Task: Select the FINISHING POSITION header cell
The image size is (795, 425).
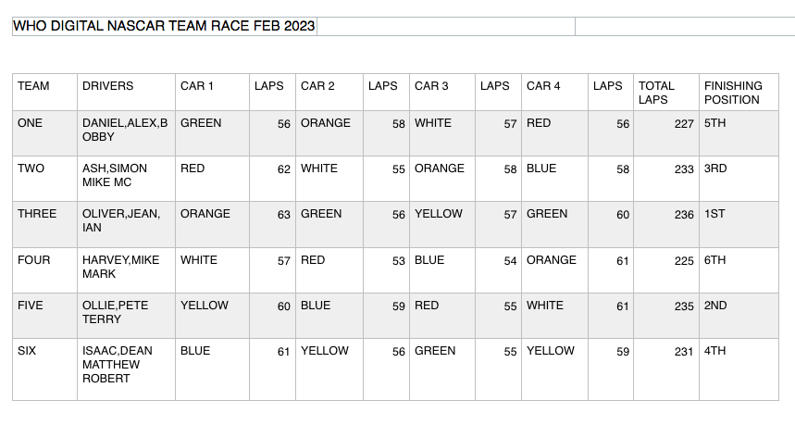Action: [x=738, y=93]
